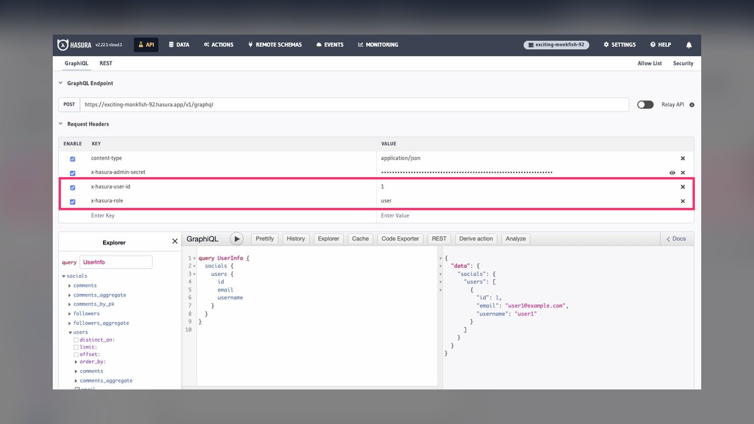
Task: Collapse the GraphQL Endpoint section
Action: [86, 83]
